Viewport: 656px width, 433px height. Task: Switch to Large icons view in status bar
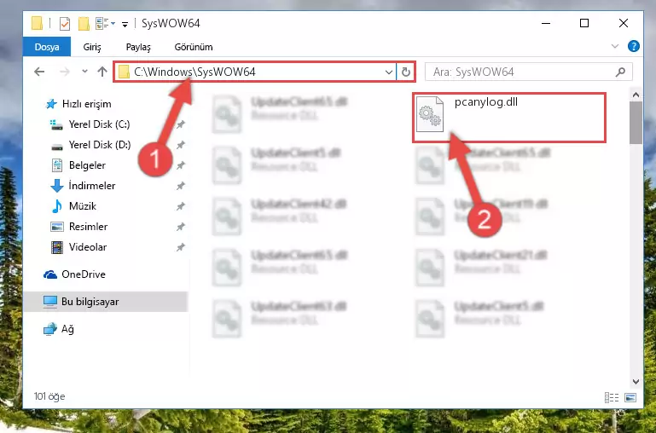click(630, 397)
